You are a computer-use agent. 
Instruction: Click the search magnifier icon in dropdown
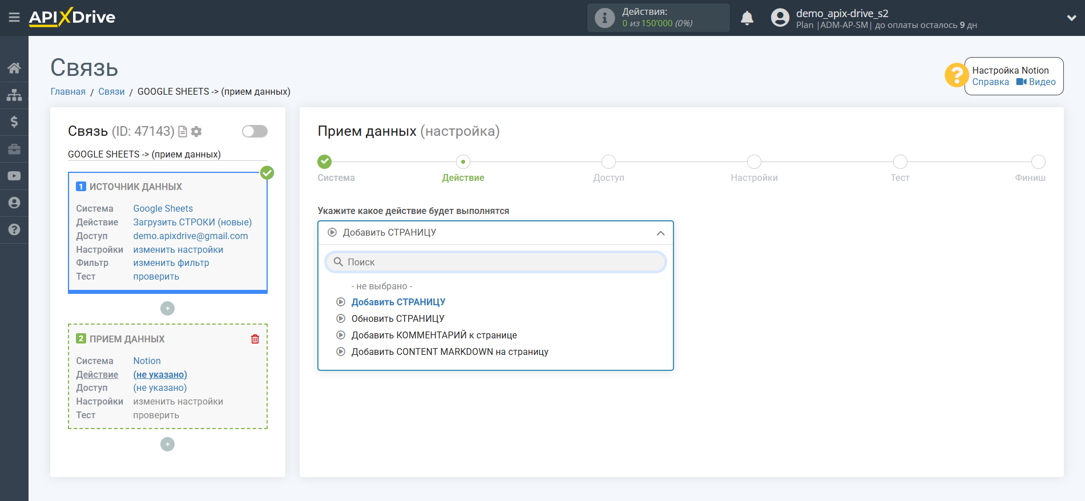338,262
